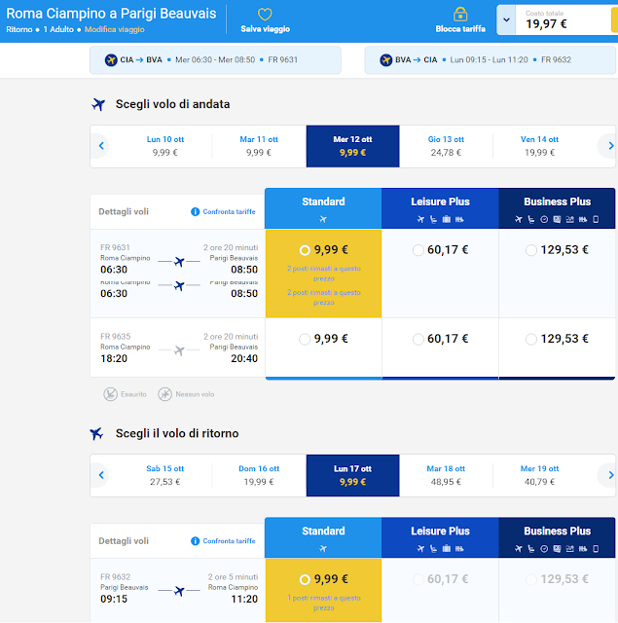The image size is (618, 623).
Task: Click the Blocca tariffa label
Action: (460, 29)
